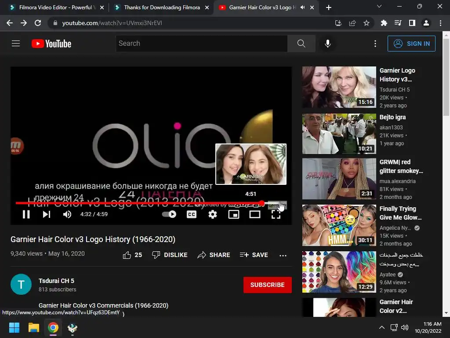
Task: Open the Garnier Logo History v3 thumbnail
Action: click(x=339, y=87)
